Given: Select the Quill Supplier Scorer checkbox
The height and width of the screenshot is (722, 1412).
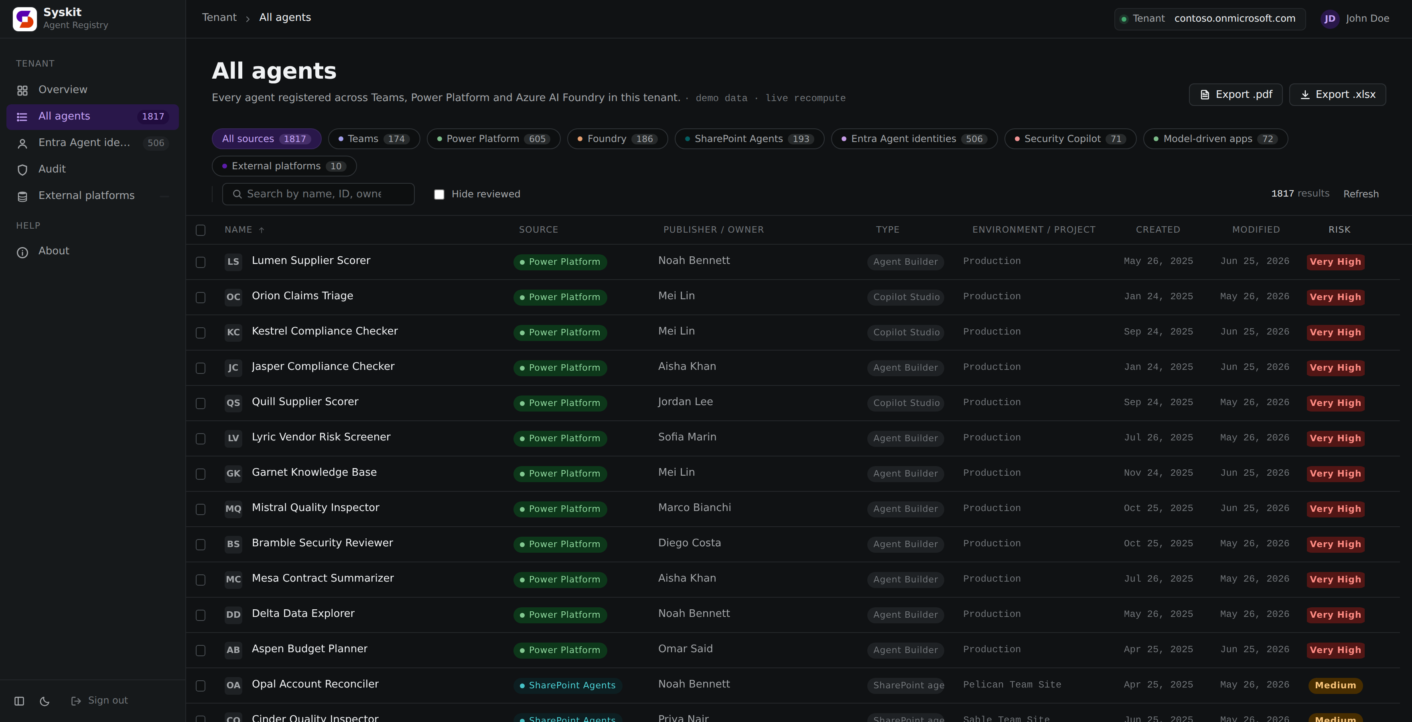Looking at the screenshot, I should point(201,404).
